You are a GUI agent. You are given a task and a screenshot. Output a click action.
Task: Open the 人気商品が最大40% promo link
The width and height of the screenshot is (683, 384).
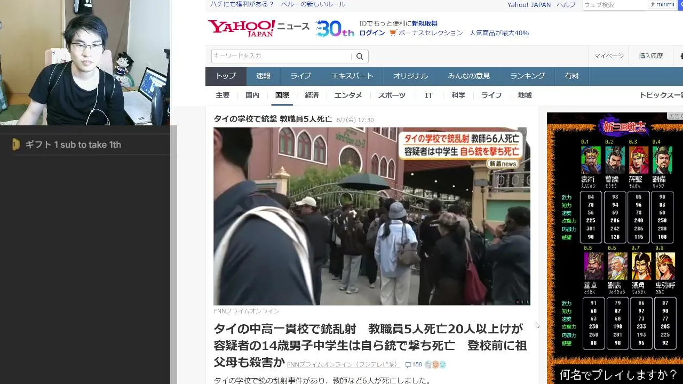coord(499,33)
